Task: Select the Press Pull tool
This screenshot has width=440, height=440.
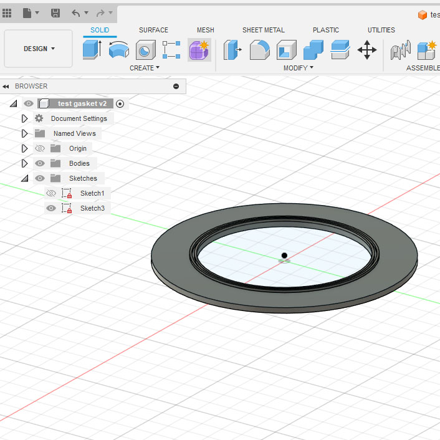Action: pyautogui.click(x=232, y=50)
